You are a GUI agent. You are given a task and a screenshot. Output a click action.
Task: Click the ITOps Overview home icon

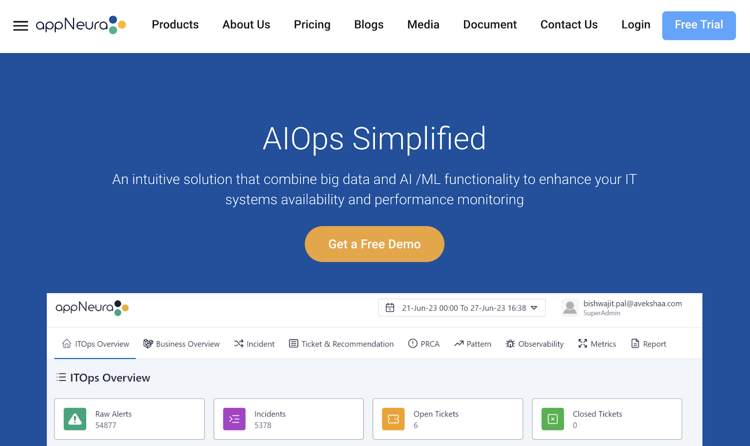tap(67, 343)
